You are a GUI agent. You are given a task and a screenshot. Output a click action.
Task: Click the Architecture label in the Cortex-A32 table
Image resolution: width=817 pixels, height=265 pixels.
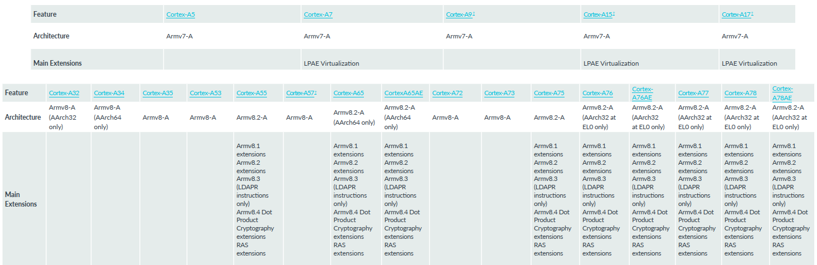point(23,117)
